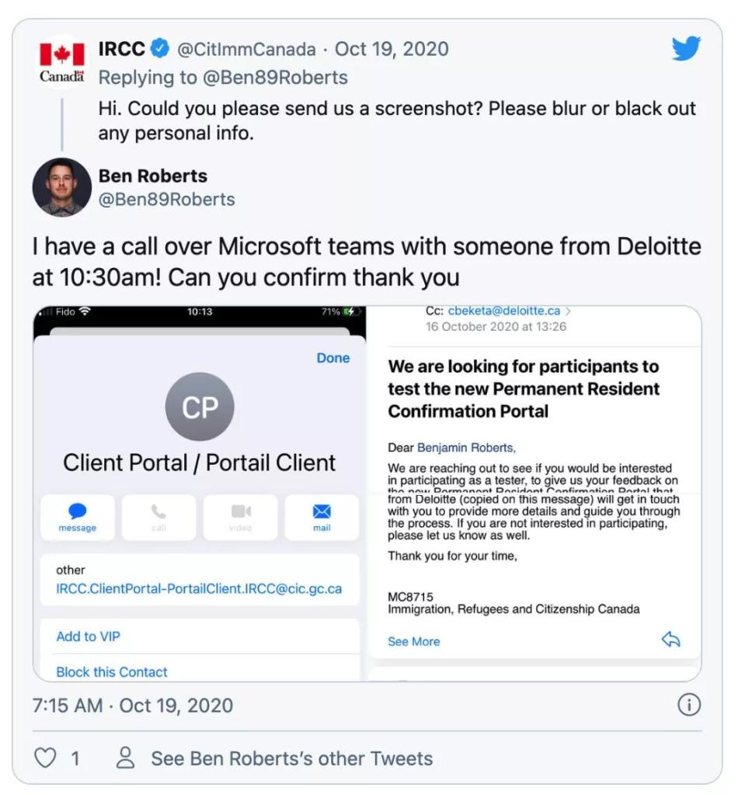Click the IRCC verified checkmark badge
This screenshot has width=745, height=795.
[160, 49]
